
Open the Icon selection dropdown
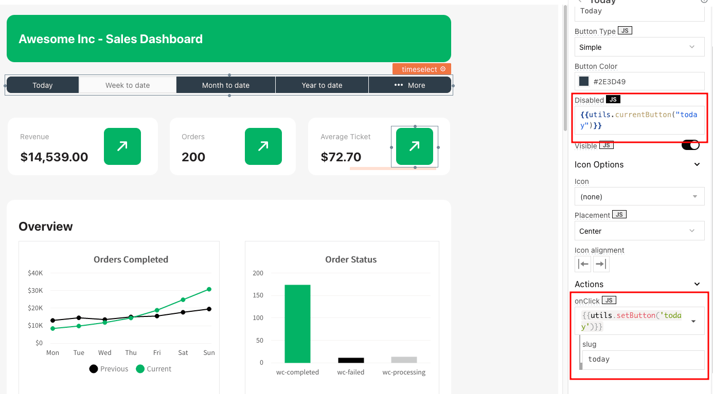click(x=639, y=197)
